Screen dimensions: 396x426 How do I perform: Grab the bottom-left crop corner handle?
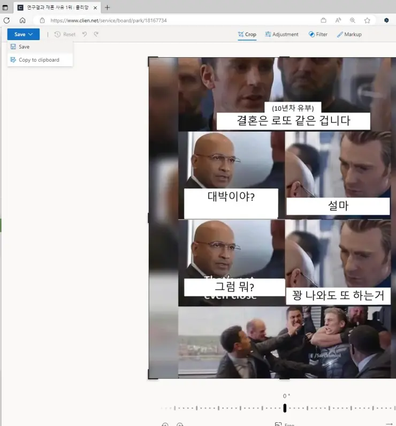(x=150, y=377)
